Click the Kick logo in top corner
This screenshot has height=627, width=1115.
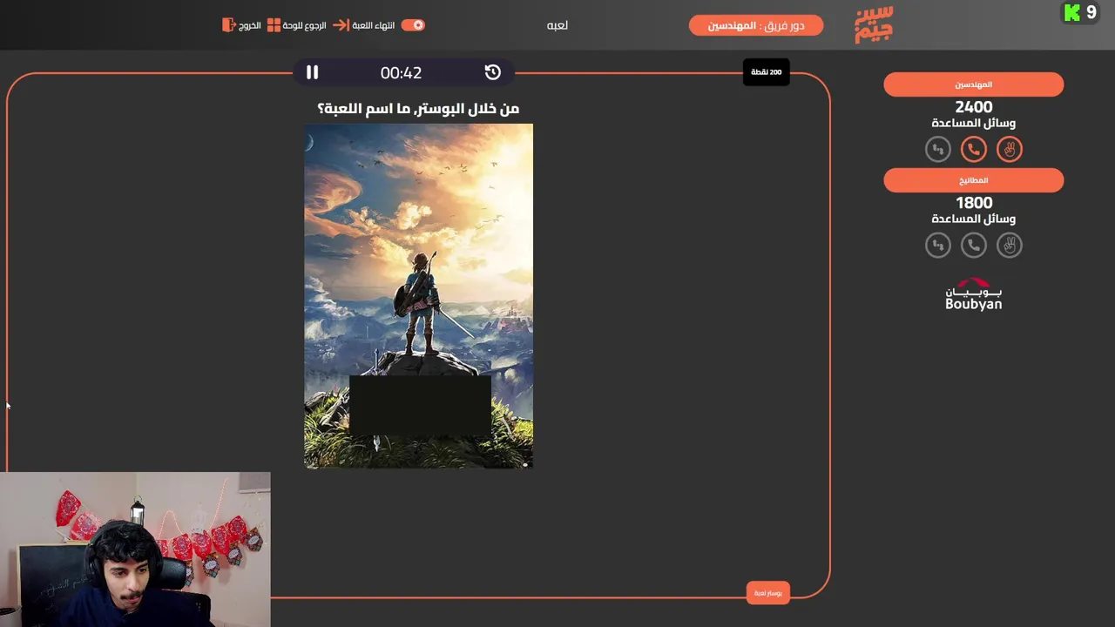pyautogui.click(x=1072, y=12)
